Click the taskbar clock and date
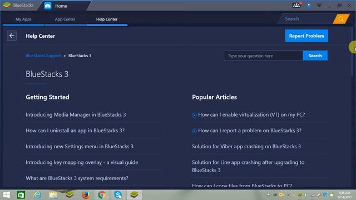Screen dimensions: 356x200 (345, 195)
